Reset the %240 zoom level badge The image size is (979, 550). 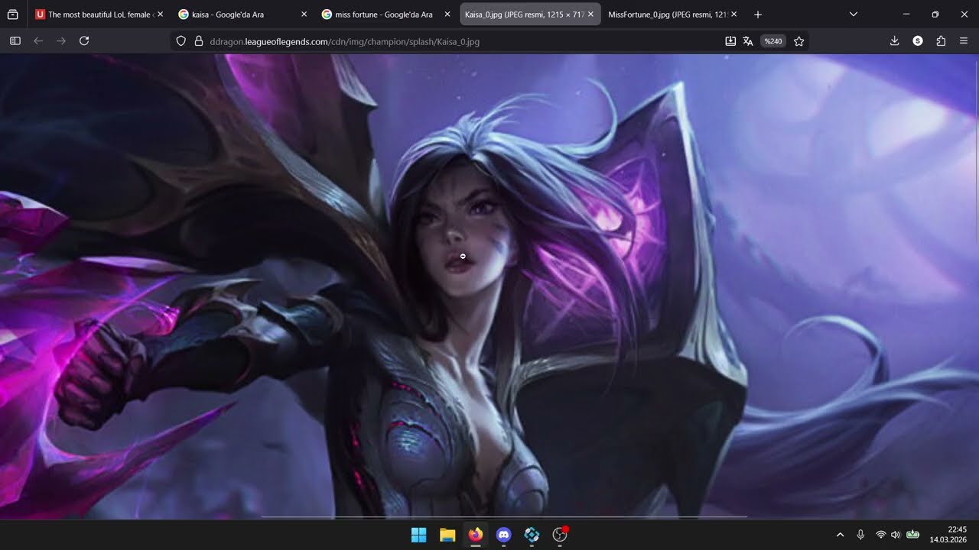pyautogui.click(x=773, y=41)
